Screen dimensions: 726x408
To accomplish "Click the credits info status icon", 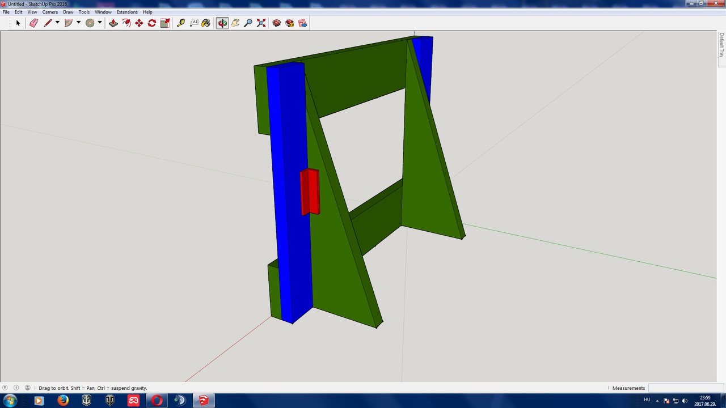I will click(x=16, y=388).
